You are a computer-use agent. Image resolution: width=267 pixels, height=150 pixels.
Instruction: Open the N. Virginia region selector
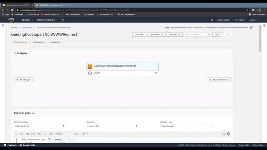(240, 20)
